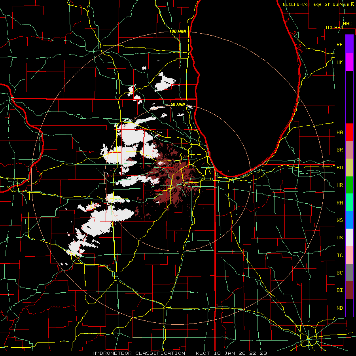
Task: Click the RA legend label
Action: tap(340, 203)
